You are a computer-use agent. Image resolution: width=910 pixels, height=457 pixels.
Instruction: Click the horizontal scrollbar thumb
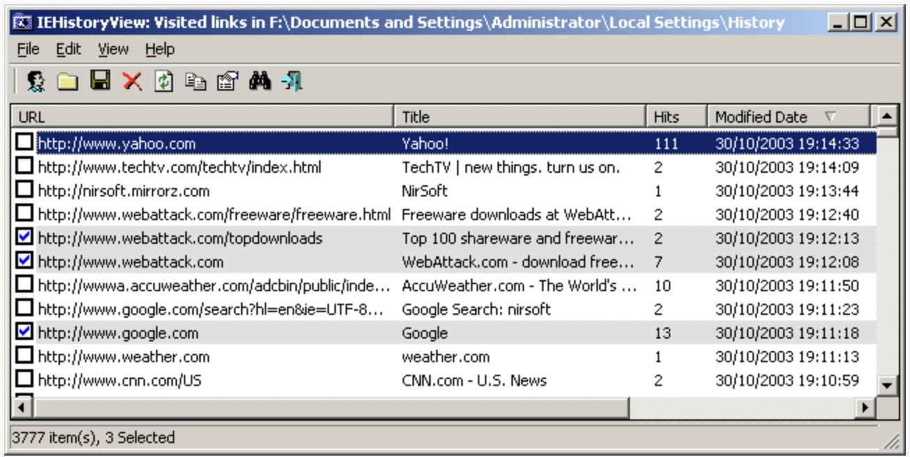coord(330,407)
